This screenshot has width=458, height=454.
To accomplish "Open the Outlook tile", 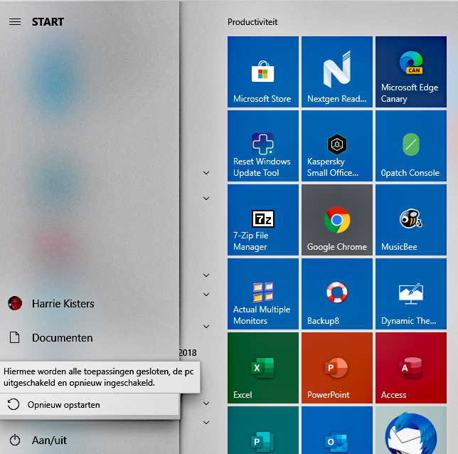I will coord(337,430).
